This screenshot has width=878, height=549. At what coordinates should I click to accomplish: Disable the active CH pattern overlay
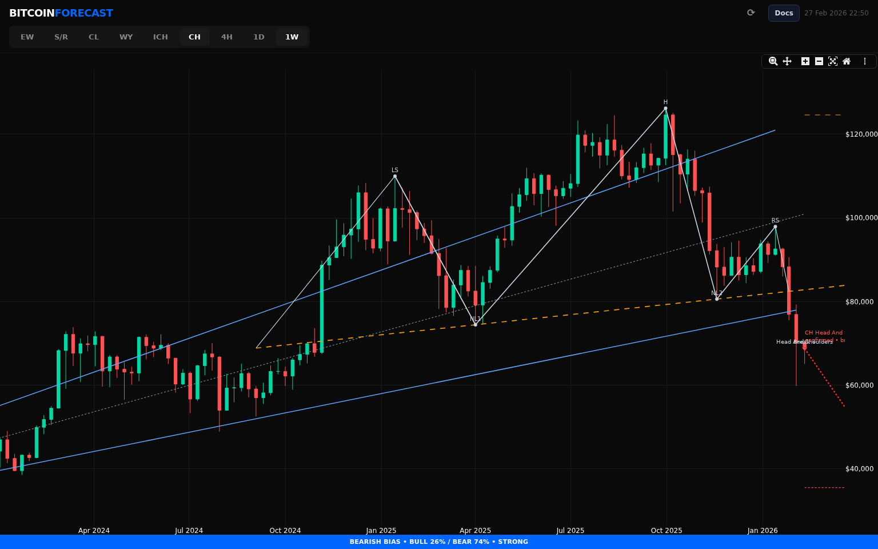pos(195,37)
